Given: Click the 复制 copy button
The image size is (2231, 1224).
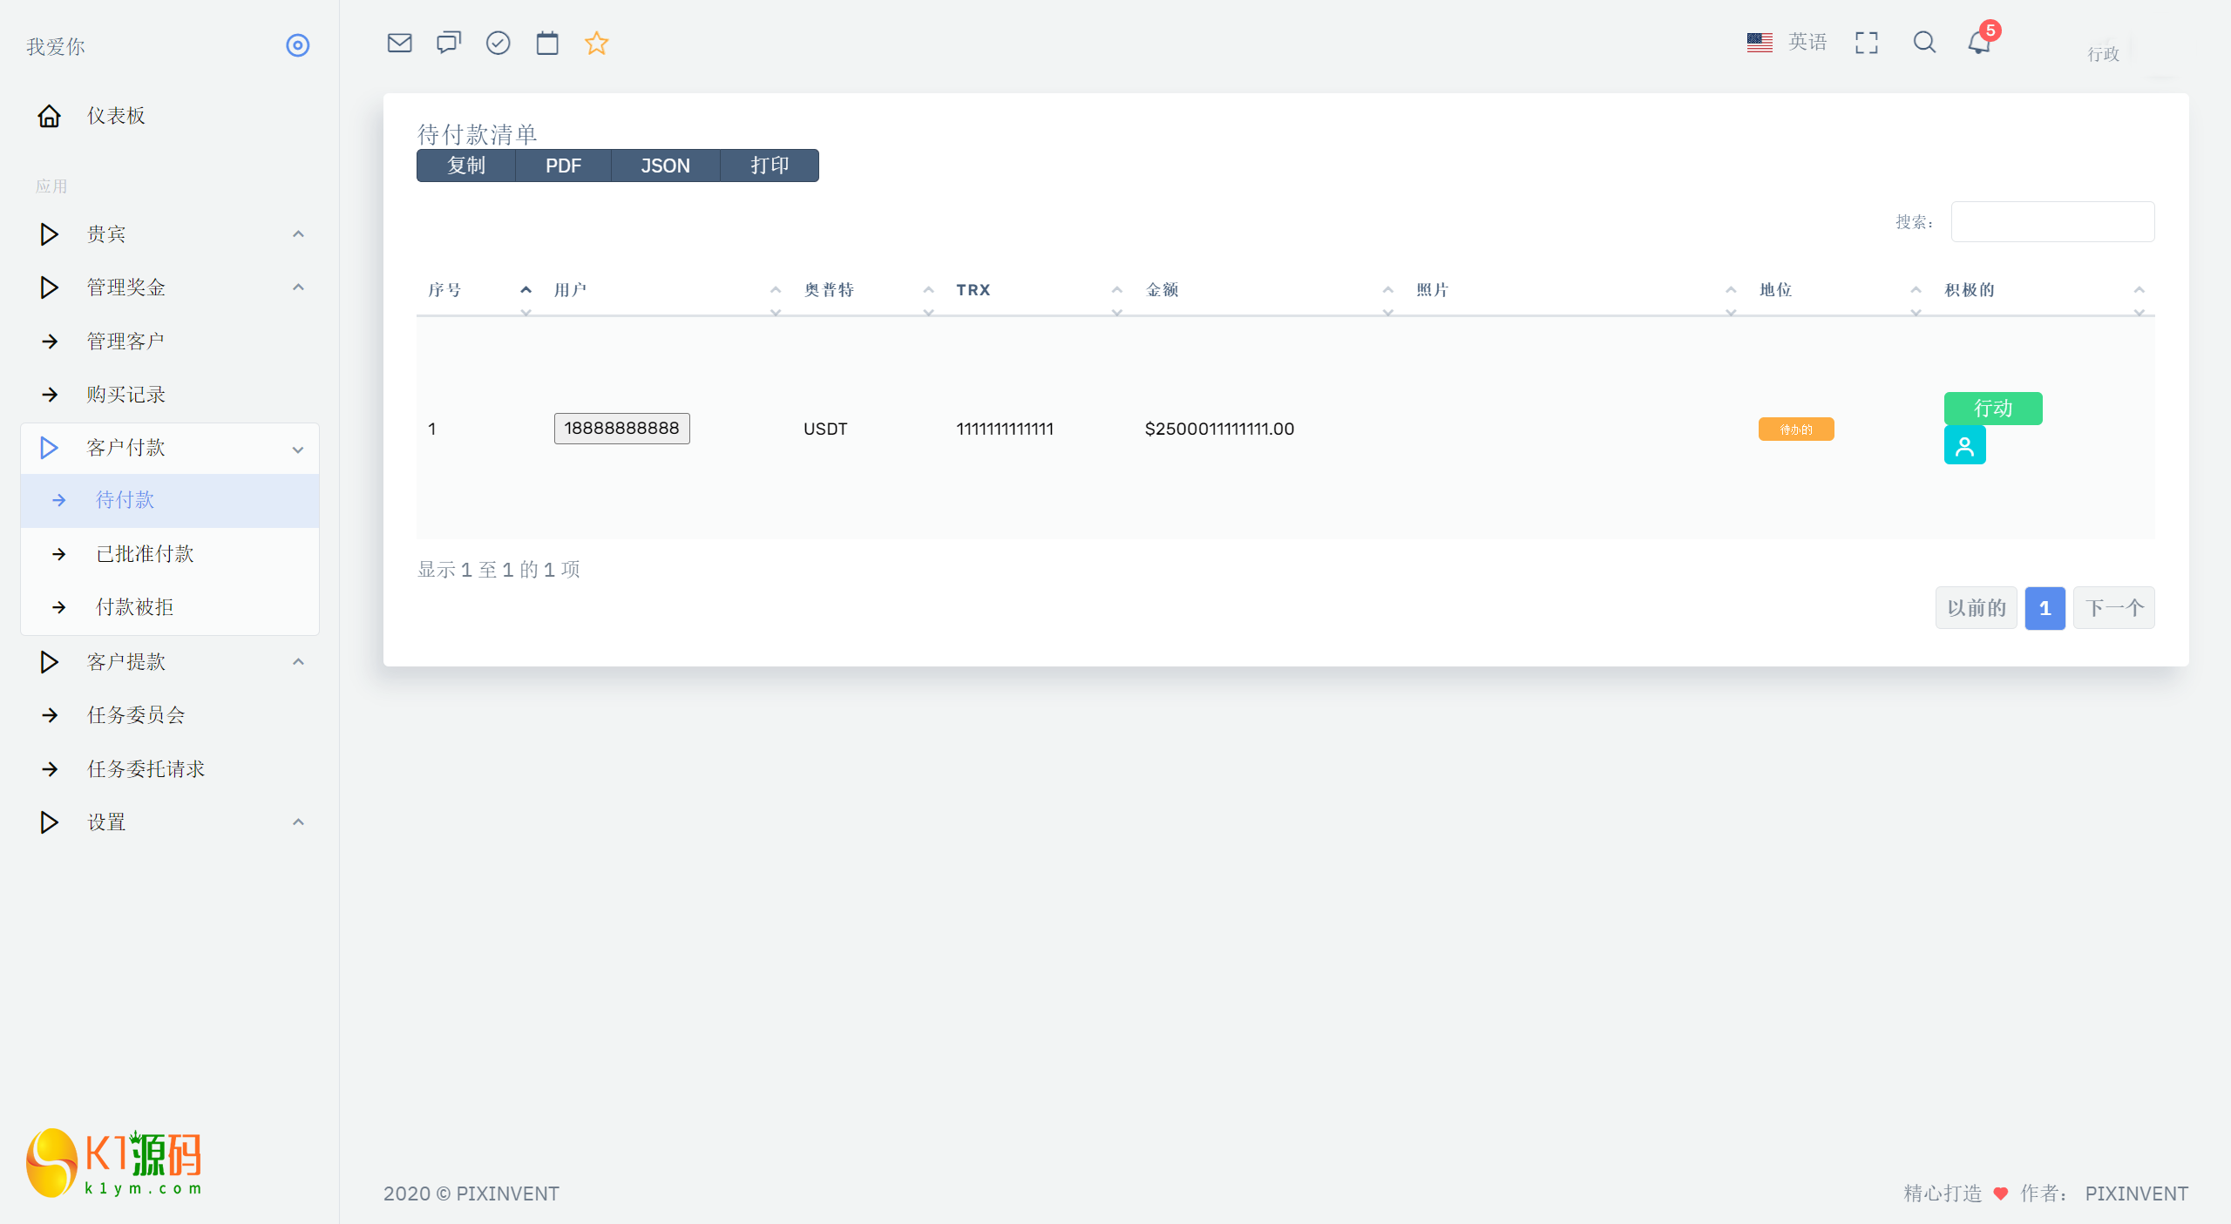Looking at the screenshot, I should click(466, 166).
